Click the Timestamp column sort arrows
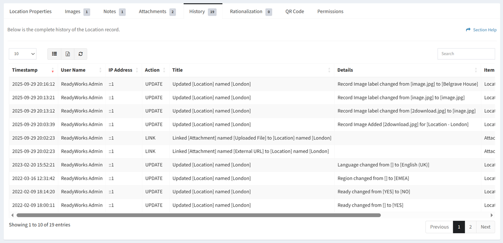The image size is (503, 243). 53,70
